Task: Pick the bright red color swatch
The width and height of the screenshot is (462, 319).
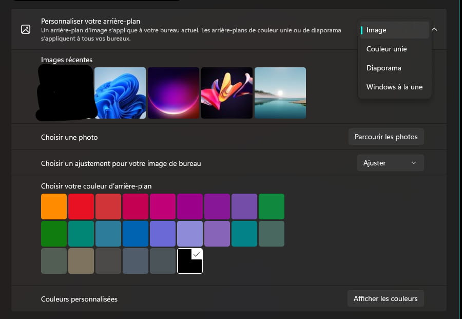Action: tap(81, 207)
